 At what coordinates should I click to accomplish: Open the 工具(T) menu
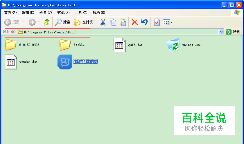[81, 12]
